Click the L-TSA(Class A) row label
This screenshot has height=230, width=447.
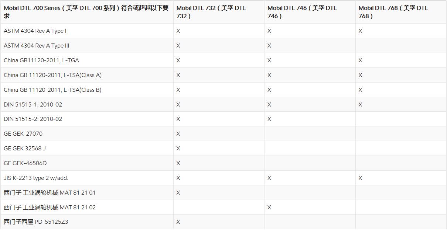[x=52, y=75]
